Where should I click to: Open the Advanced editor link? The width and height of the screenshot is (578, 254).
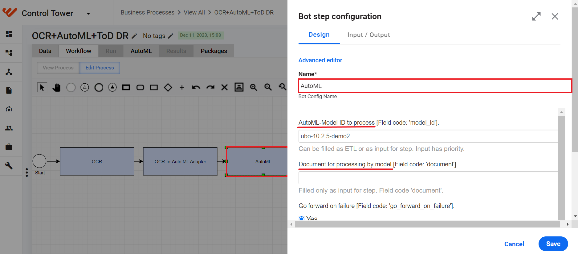320,60
